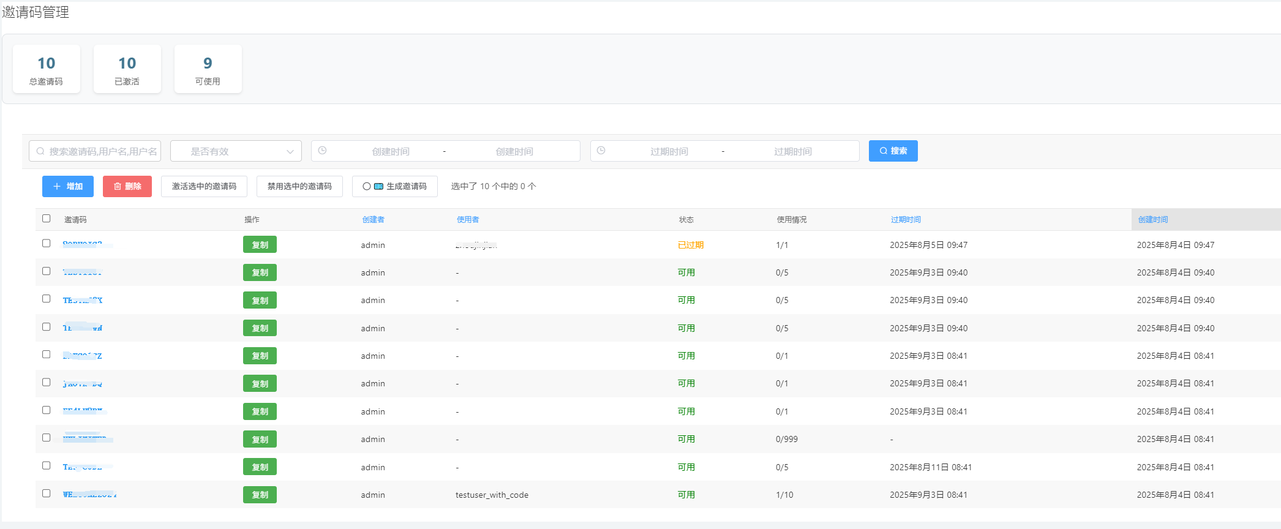The image size is (1281, 529).
Task: Click the start 过期时间 date field
Action: [669, 151]
